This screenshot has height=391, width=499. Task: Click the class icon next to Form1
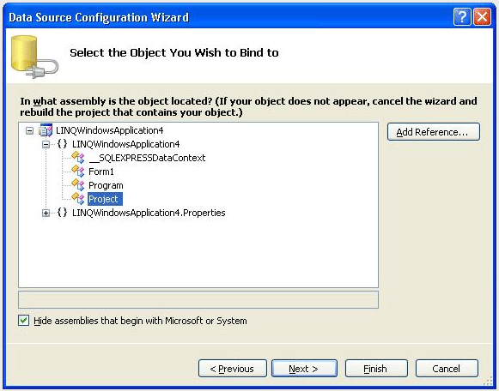pos(78,171)
